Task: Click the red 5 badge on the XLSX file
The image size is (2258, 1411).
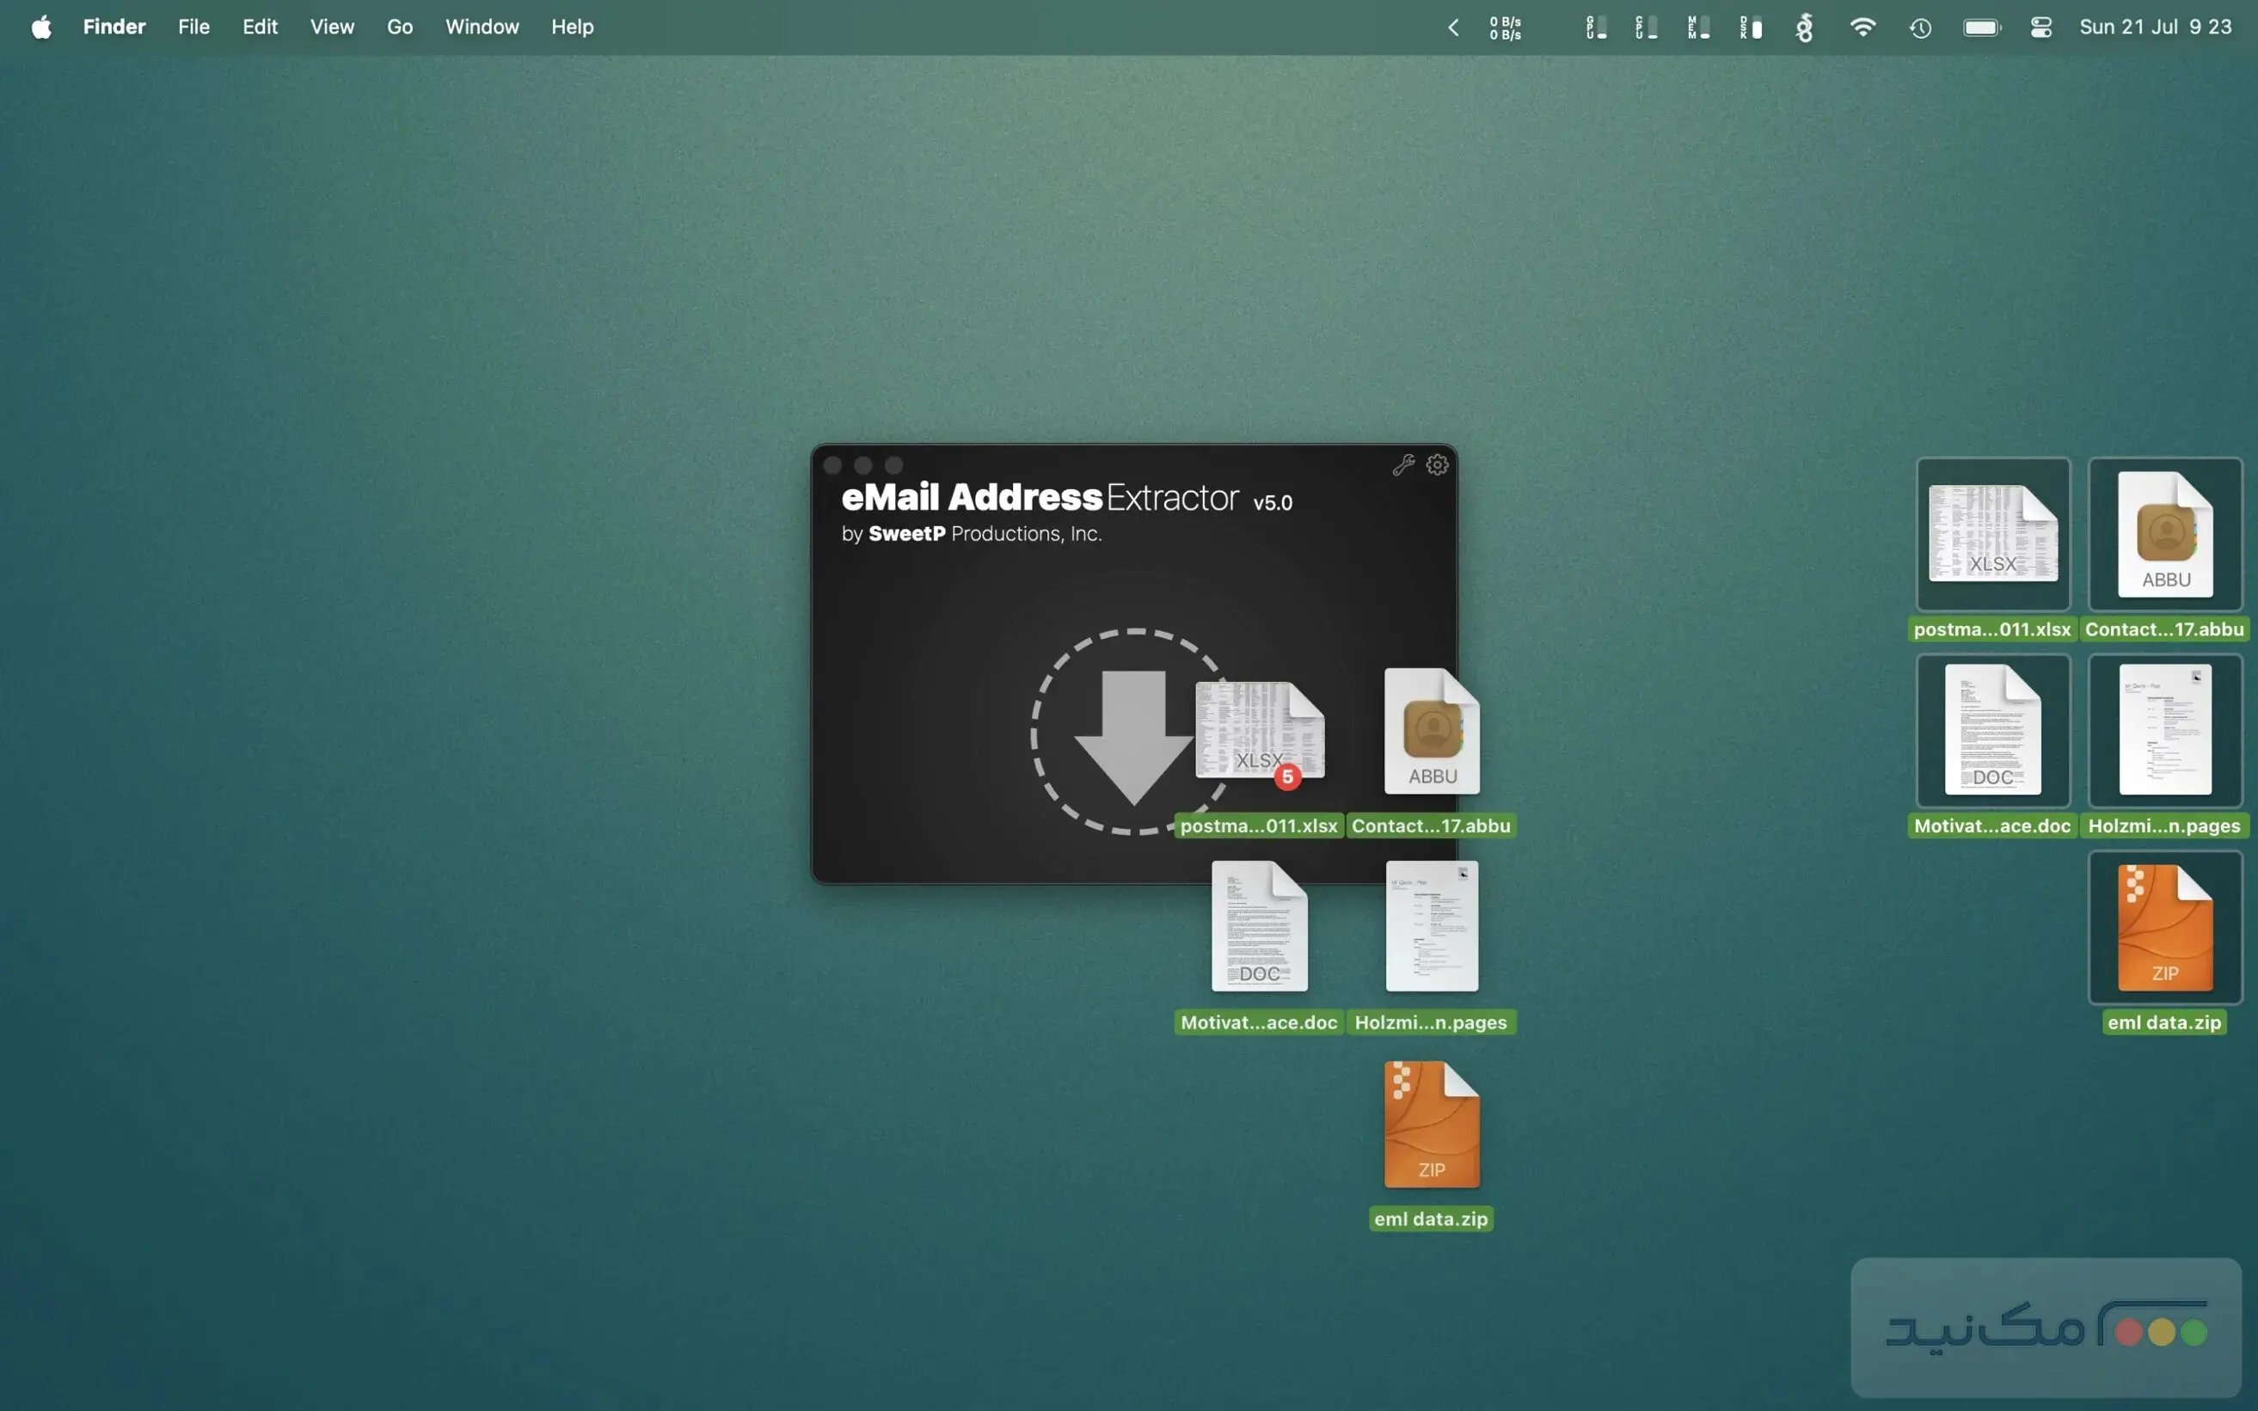Action: click(x=1287, y=776)
